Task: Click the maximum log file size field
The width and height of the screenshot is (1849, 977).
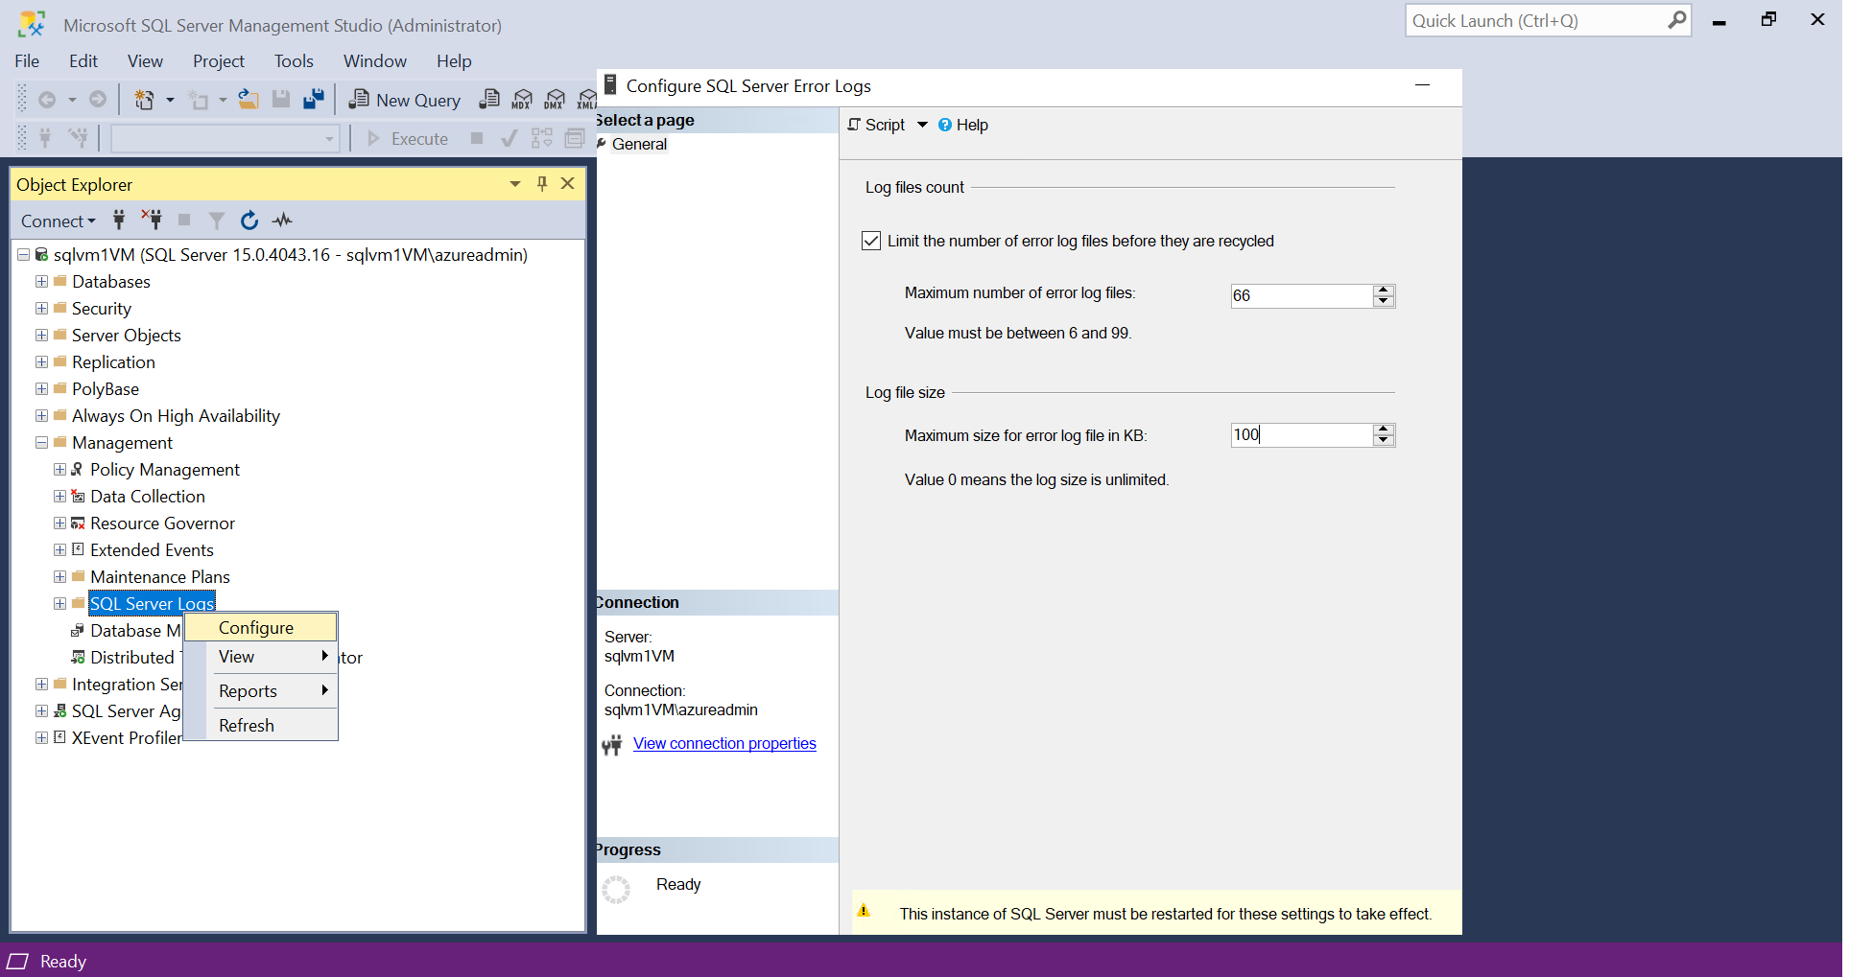Action: click(x=1300, y=435)
